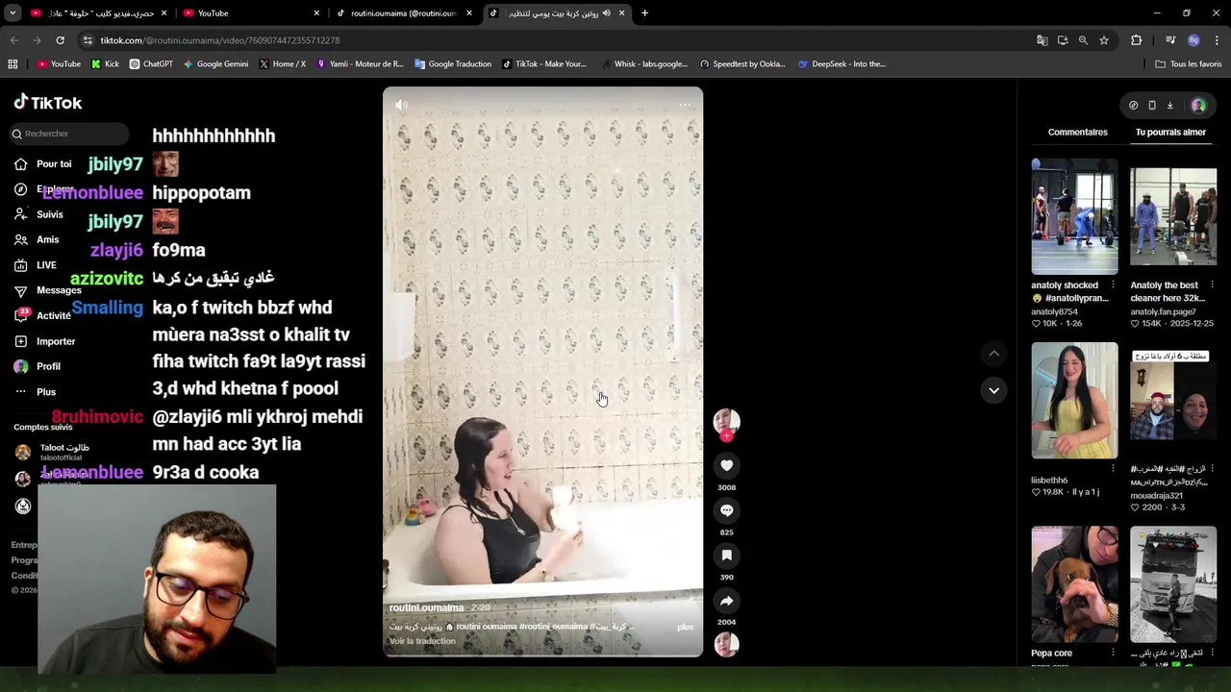Image resolution: width=1231 pixels, height=692 pixels.
Task: Like the video with the heart icon
Action: click(x=727, y=465)
